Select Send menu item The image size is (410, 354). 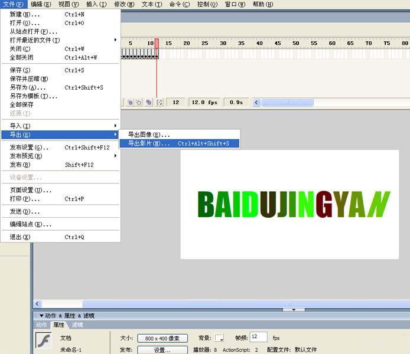(60, 211)
